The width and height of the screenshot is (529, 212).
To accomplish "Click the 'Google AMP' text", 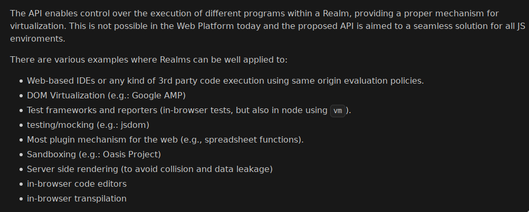I will pyautogui.click(x=157, y=96).
